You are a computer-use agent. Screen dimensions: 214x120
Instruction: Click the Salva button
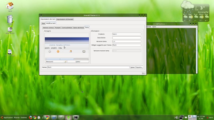(132, 67)
